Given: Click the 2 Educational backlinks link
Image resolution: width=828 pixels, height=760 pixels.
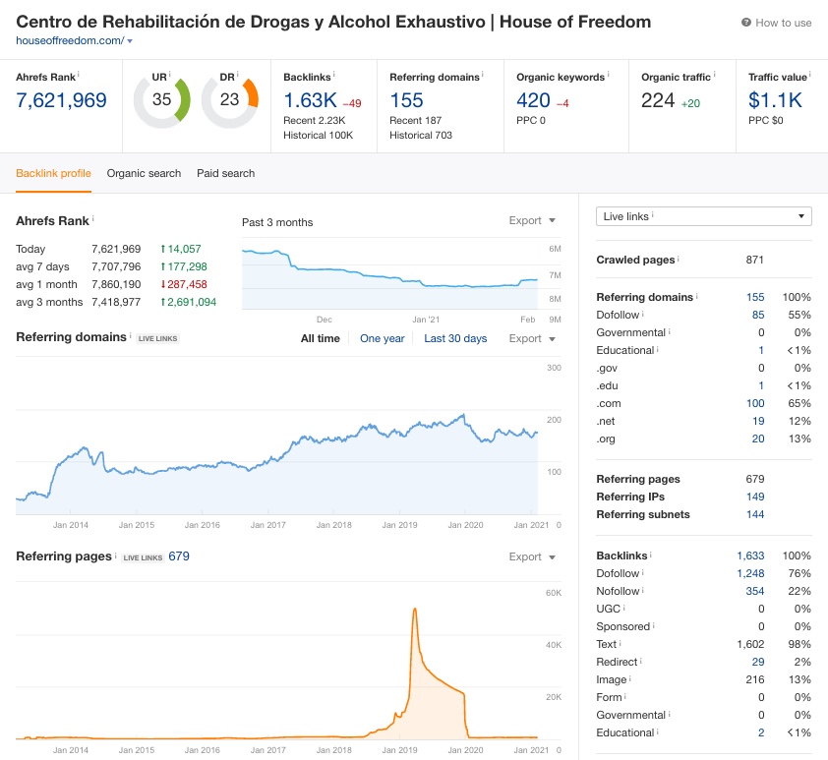Looking at the screenshot, I should click(761, 732).
